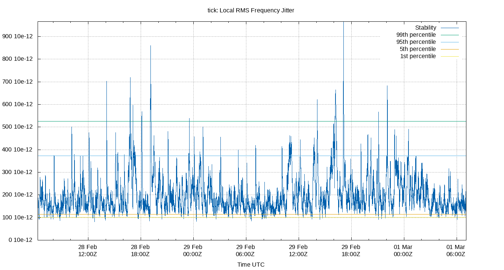Click the yellow 1st percentile legend line sample
The height and width of the screenshot is (270, 504).
(x=449, y=56)
